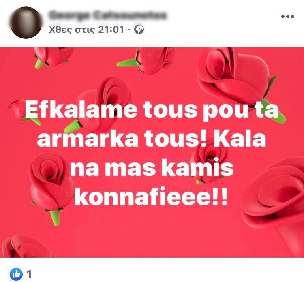Open the timestamp Χθες στις 21:01
The width and height of the screenshot is (304, 282).
[86, 30]
